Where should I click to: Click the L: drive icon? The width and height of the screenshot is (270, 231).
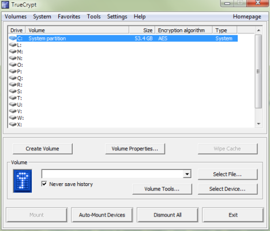click(x=13, y=45)
